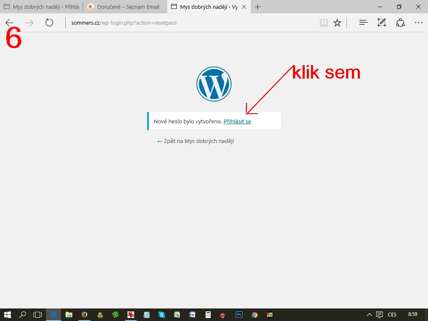The image size is (428, 321).
Task: Close the active Mys dobrých nadějí tab
Action: [244, 7]
